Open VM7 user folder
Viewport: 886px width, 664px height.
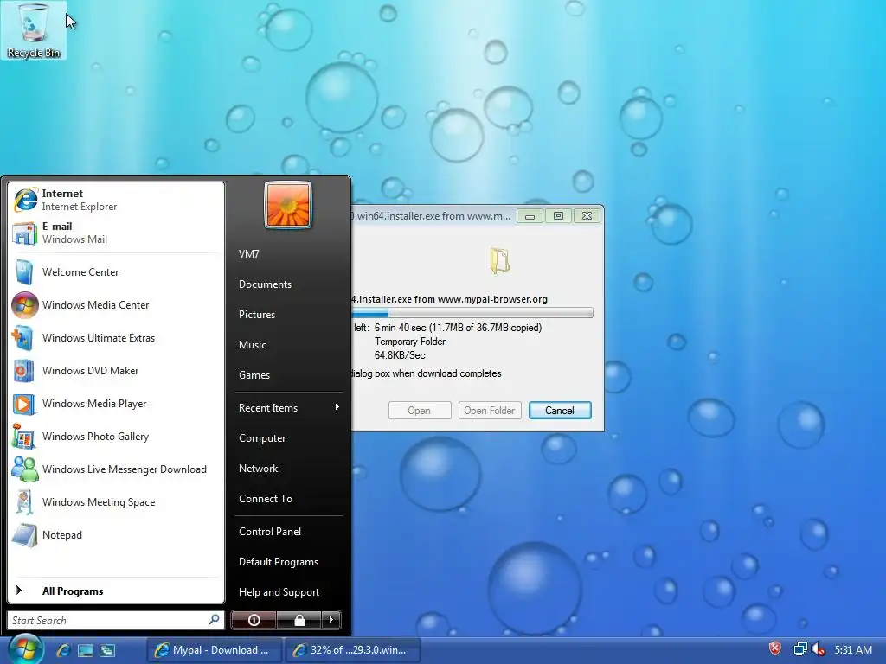(288, 254)
